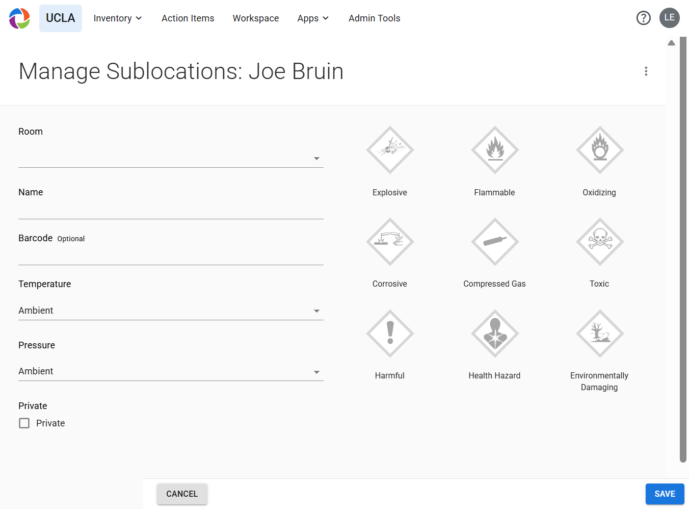Open the LE user avatar menu
The width and height of the screenshot is (689, 509).
(670, 18)
